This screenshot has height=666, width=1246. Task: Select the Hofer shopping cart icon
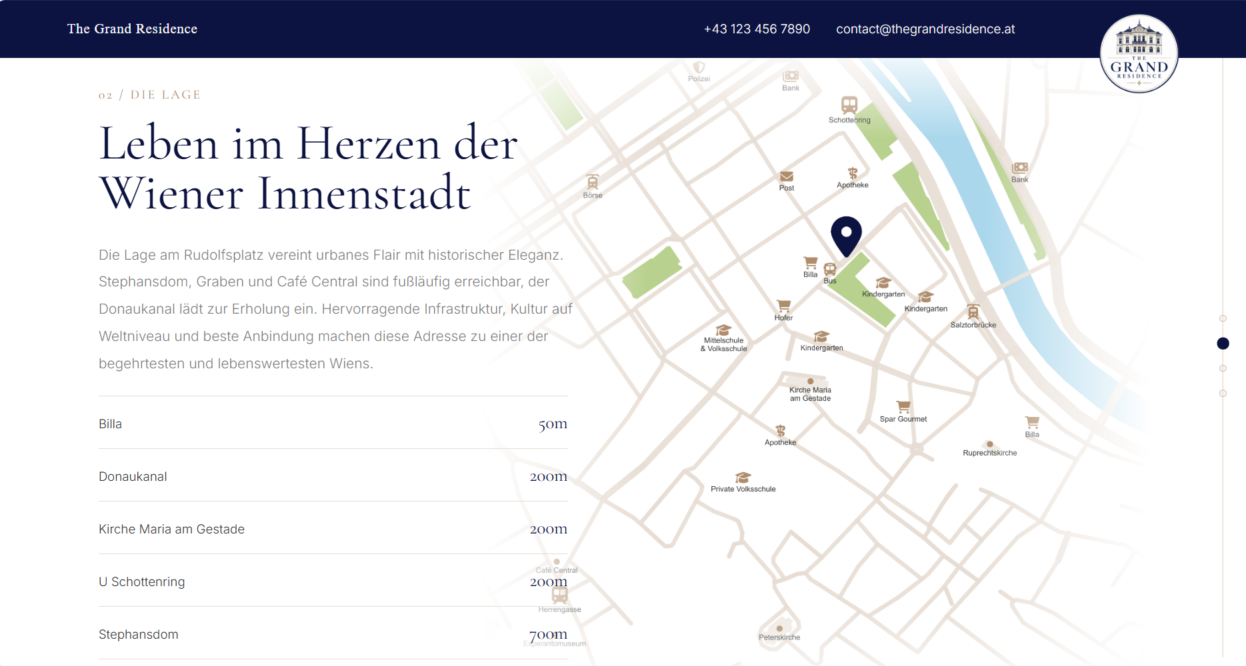[784, 306]
